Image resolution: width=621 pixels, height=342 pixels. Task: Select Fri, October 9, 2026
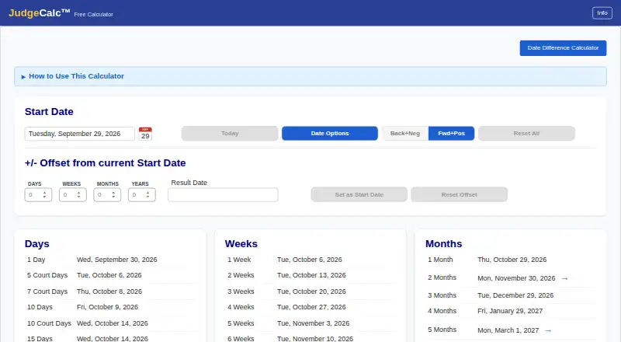pyautogui.click(x=107, y=307)
